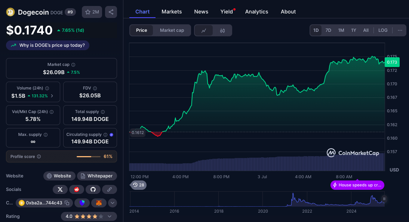Click FDV info icon
Viewport: 409px width, 222px height.
tap(95, 88)
